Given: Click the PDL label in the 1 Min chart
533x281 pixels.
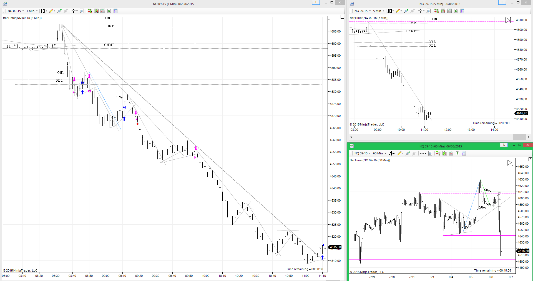Looking at the screenshot, I should pyautogui.click(x=59, y=81).
